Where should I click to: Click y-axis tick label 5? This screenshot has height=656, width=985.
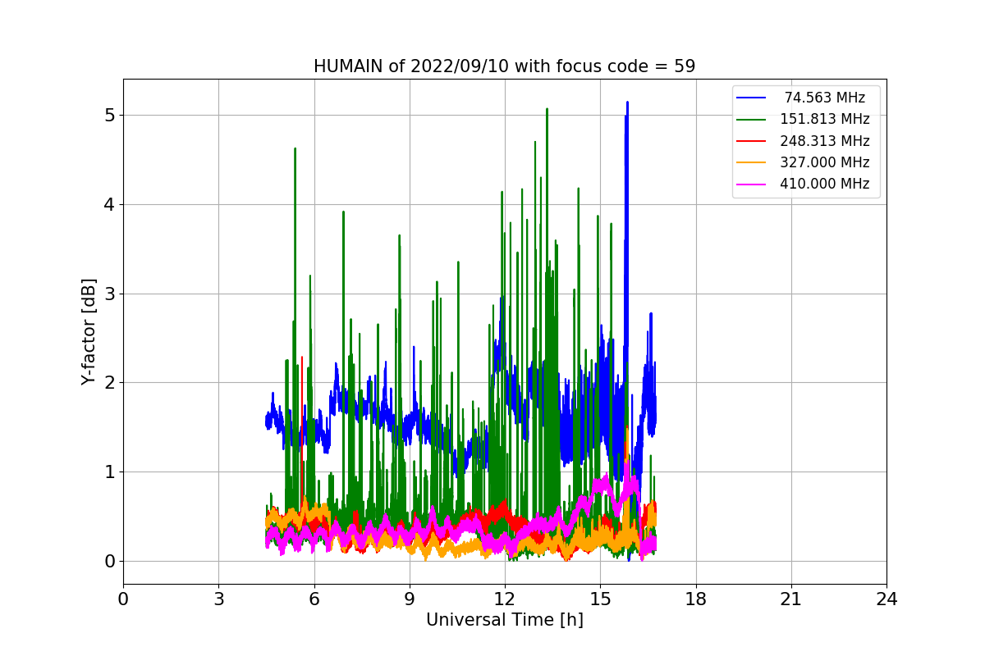click(x=110, y=115)
